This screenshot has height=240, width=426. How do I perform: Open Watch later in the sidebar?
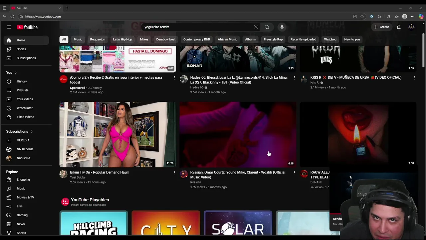pyautogui.click(x=26, y=108)
